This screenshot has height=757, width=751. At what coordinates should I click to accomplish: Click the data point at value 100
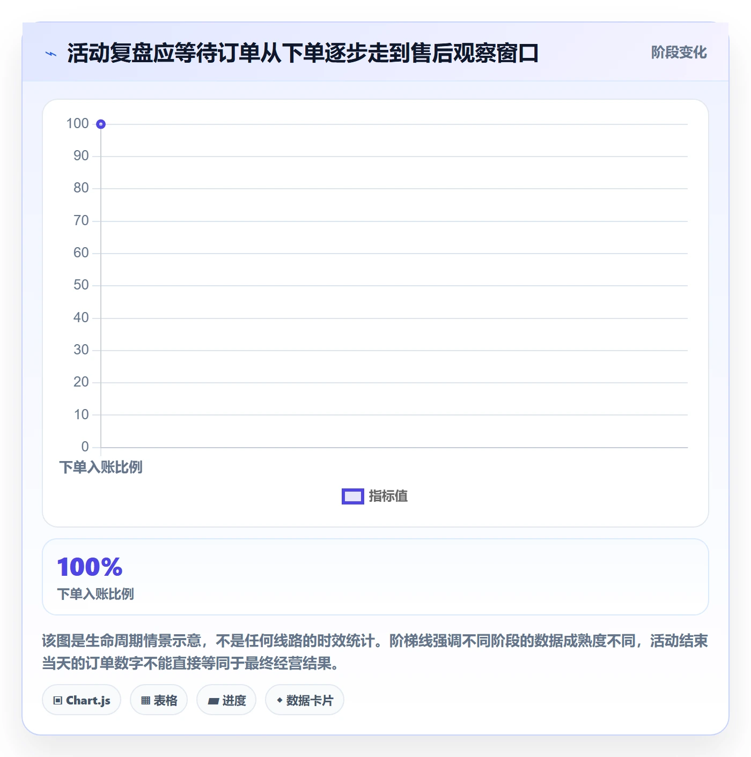click(101, 124)
